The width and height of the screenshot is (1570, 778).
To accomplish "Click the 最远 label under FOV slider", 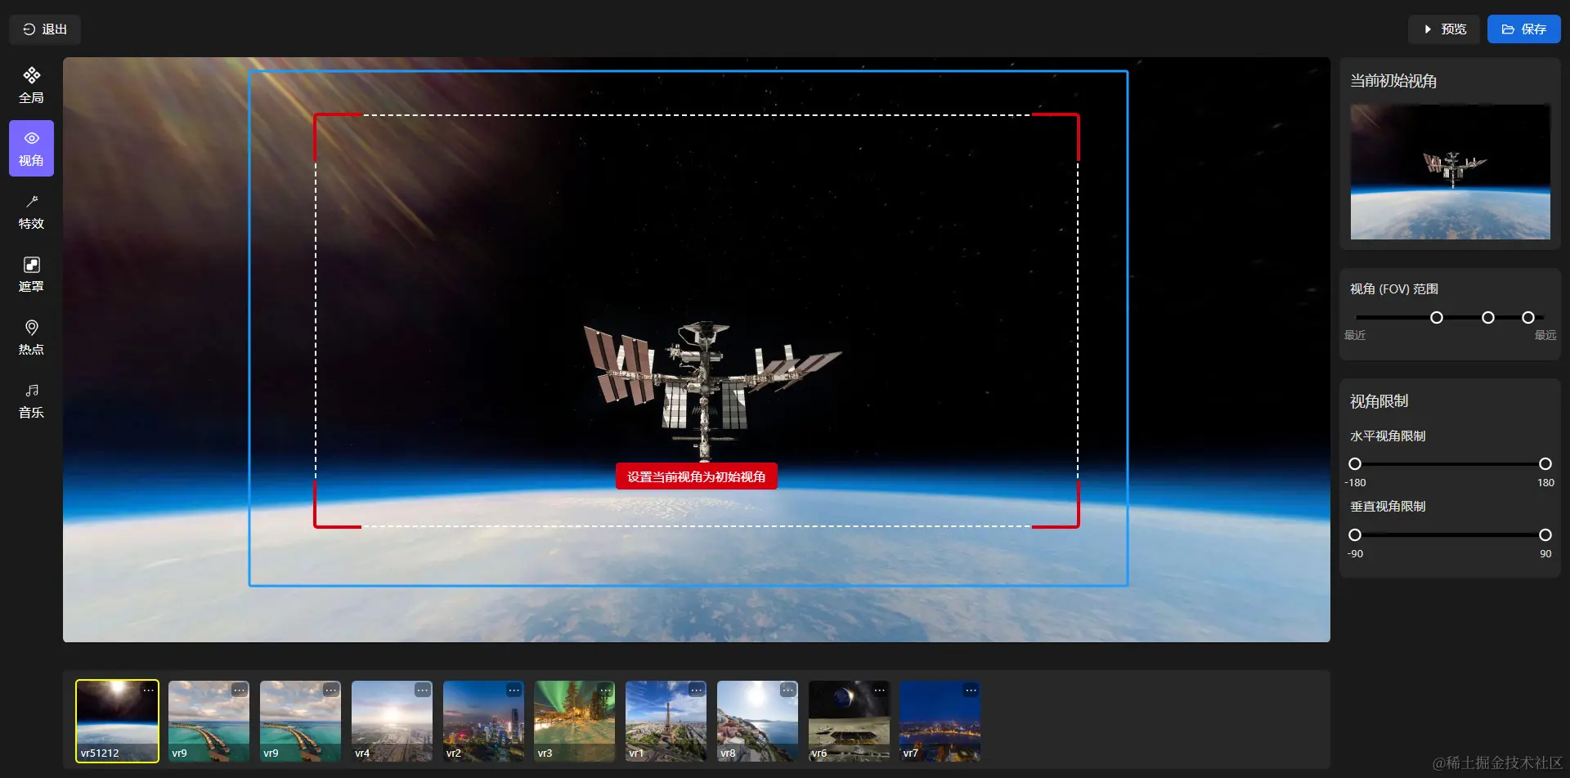I will pos(1545,335).
